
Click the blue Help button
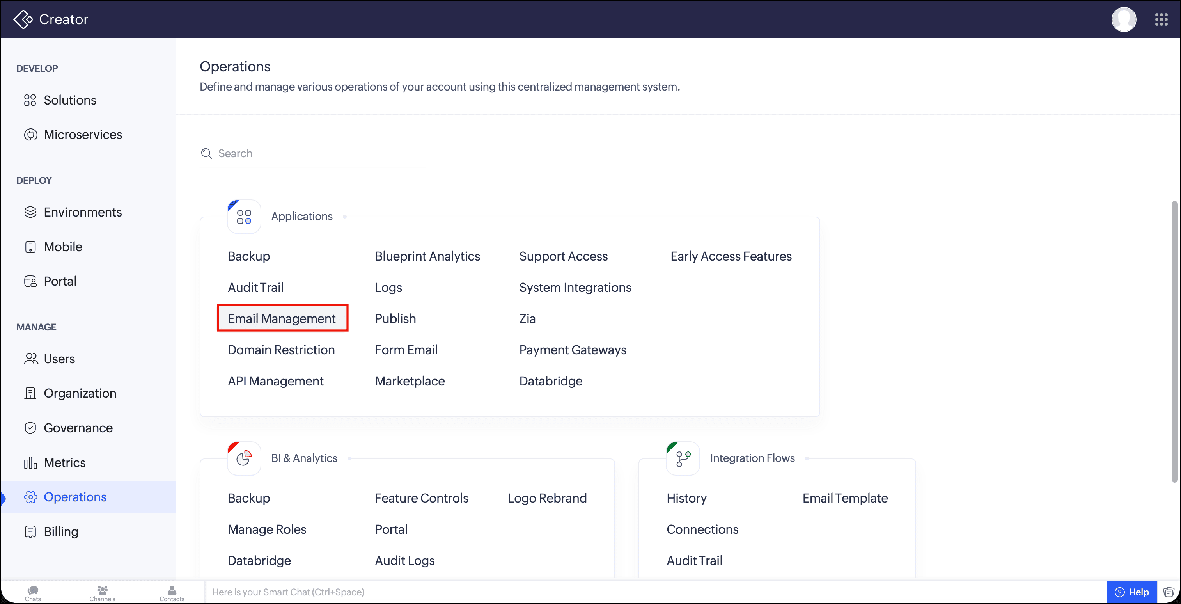coord(1131,592)
